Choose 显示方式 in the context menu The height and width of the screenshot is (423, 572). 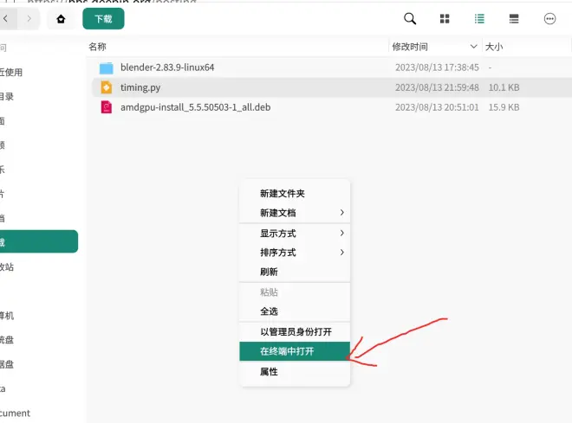[x=295, y=233]
